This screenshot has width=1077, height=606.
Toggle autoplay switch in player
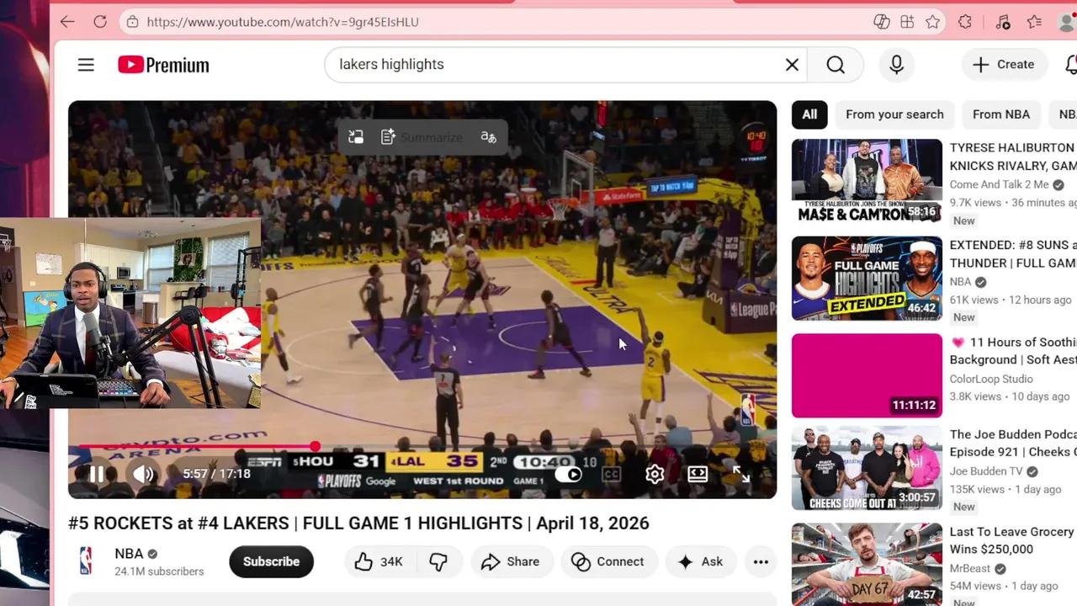click(569, 474)
